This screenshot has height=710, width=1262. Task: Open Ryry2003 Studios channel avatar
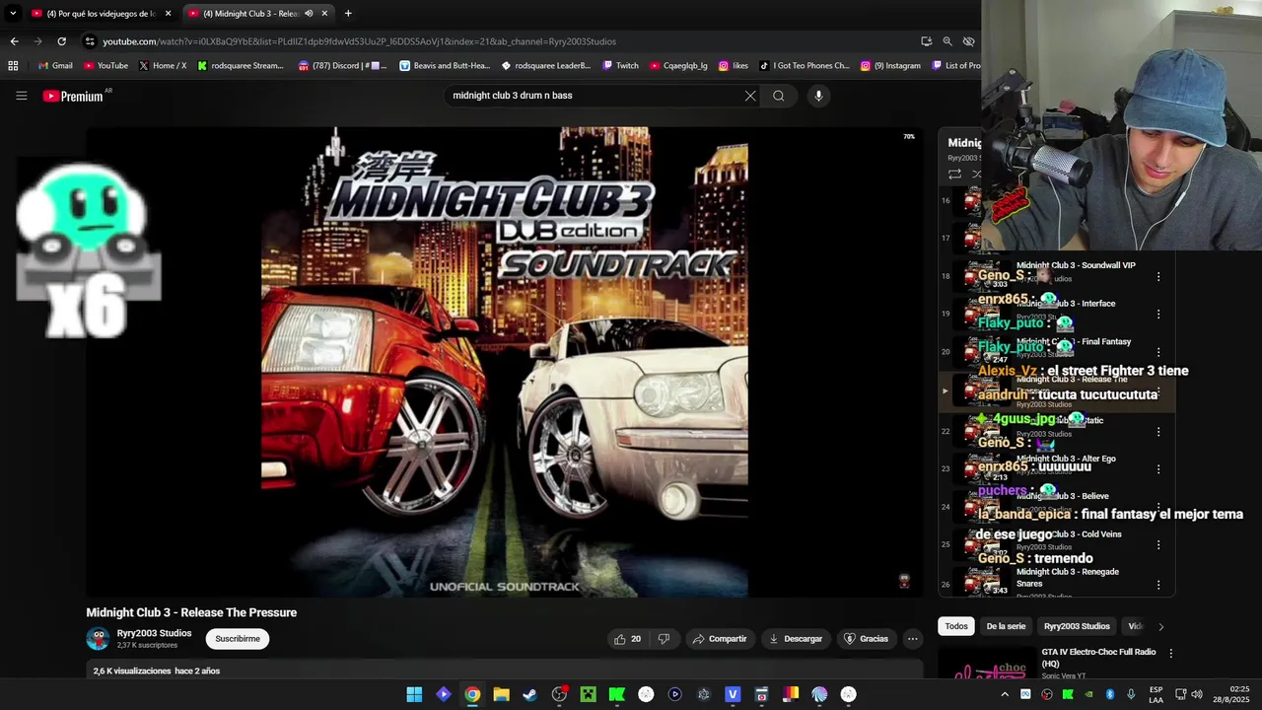pos(98,639)
